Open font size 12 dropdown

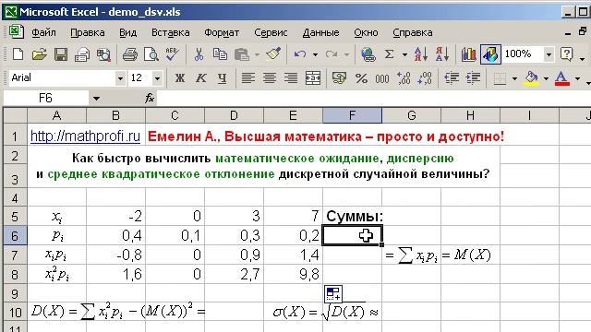click(x=157, y=78)
